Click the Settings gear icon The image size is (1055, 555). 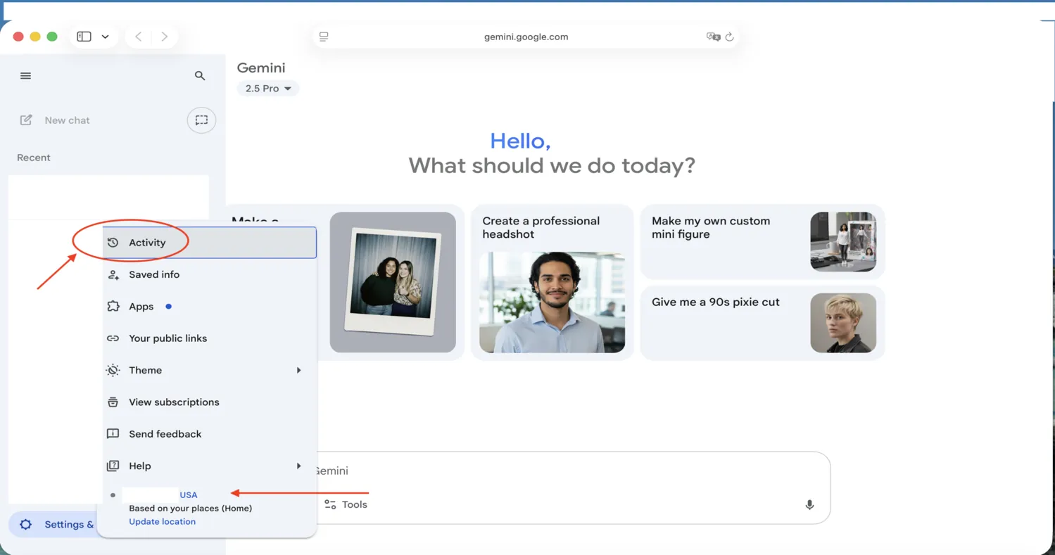[x=26, y=525]
